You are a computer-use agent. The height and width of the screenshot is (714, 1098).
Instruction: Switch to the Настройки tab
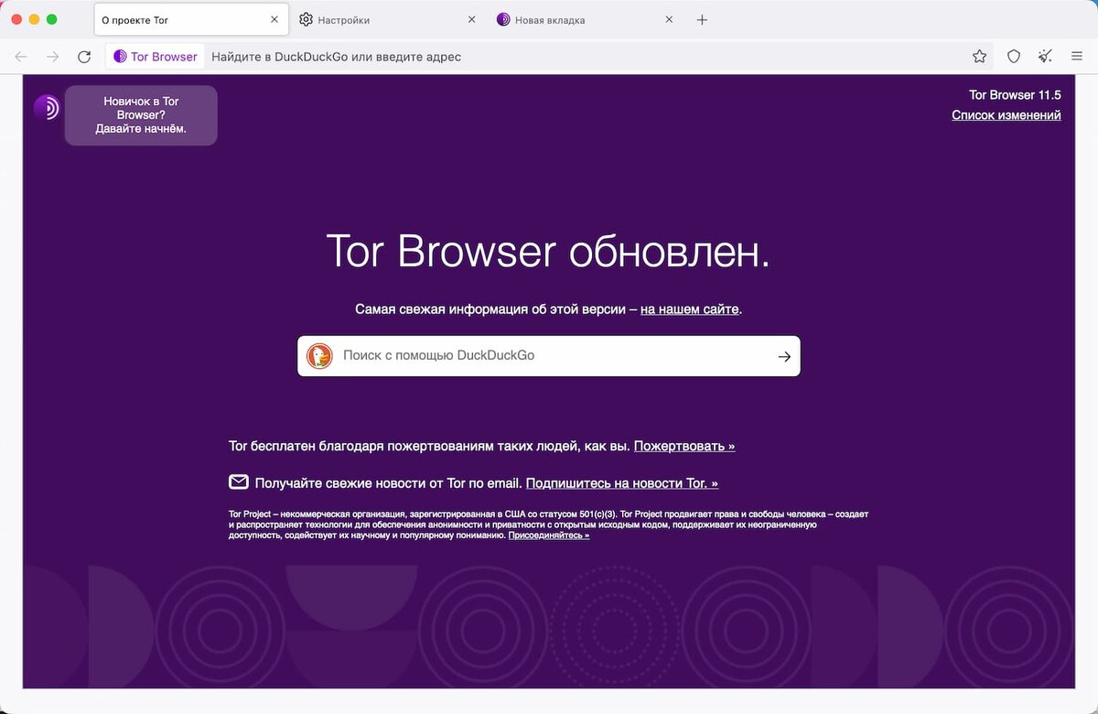pyautogui.click(x=388, y=19)
